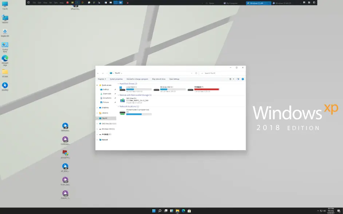The height and width of the screenshot is (214, 343).
Task: Click Open Settings in command bar
Action: pyautogui.click(x=174, y=79)
